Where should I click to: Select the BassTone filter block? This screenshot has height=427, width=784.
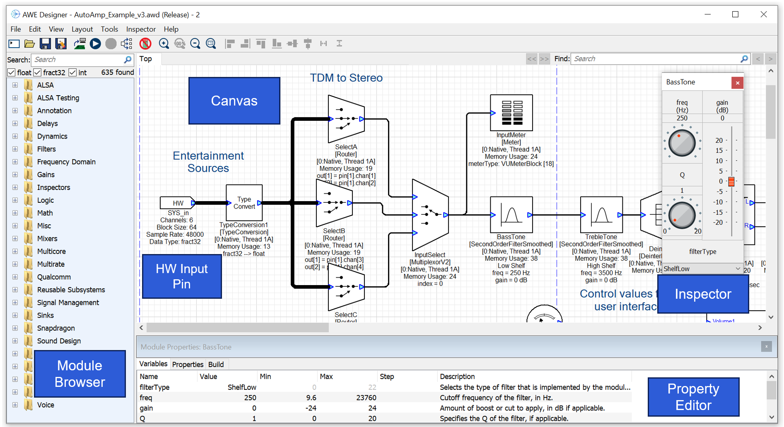pyautogui.click(x=511, y=215)
